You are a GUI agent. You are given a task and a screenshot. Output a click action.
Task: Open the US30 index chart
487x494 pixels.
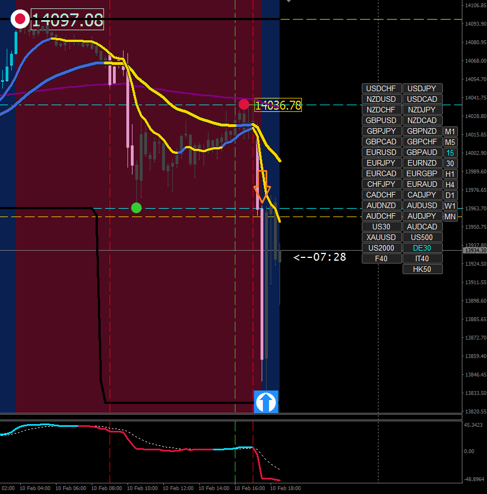point(381,227)
